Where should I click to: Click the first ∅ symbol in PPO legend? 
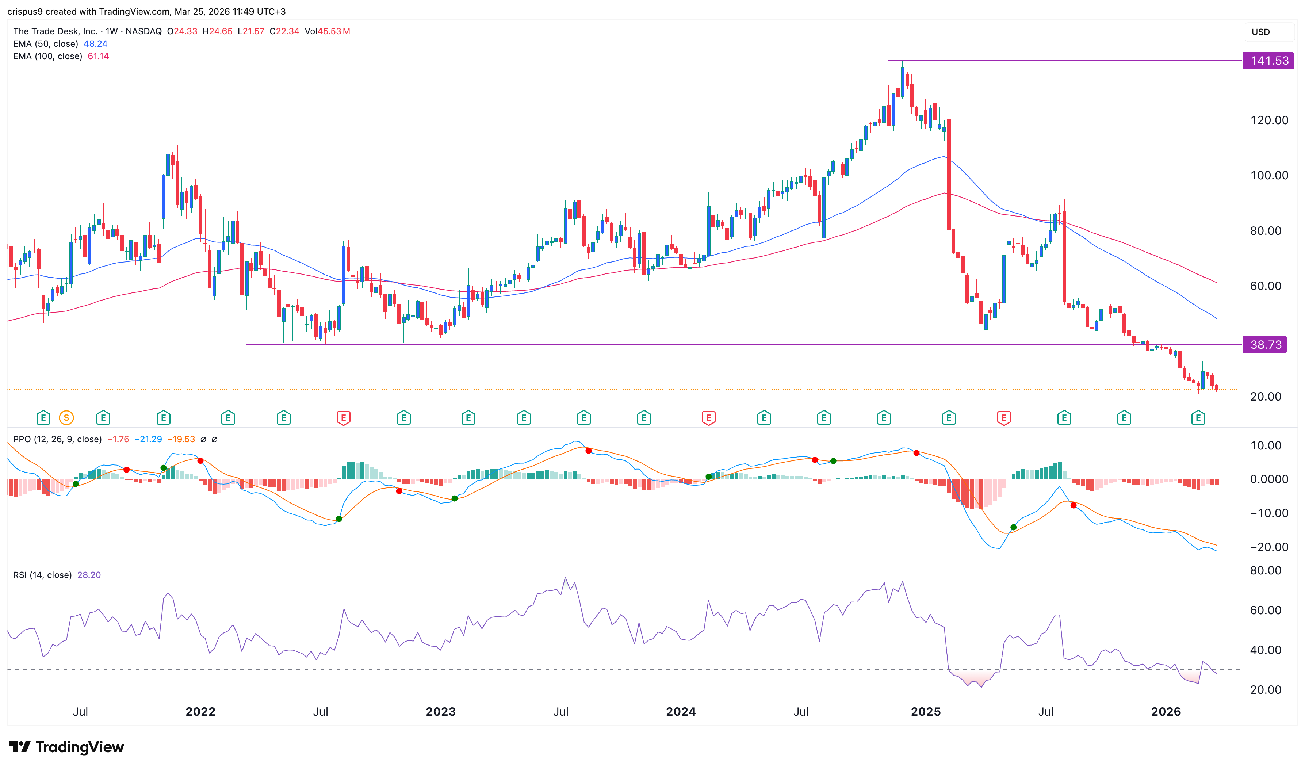tap(203, 439)
